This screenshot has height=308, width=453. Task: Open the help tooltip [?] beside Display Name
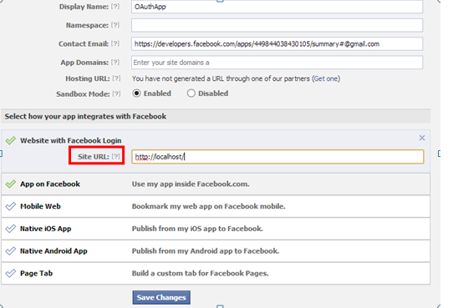pyautogui.click(x=115, y=7)
